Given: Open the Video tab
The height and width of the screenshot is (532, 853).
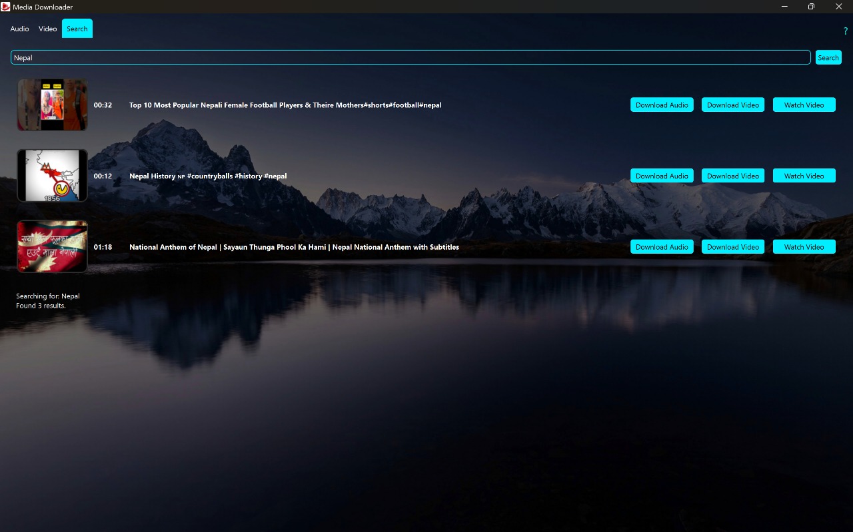Looking at the screenshot, I should pos(48,29).
